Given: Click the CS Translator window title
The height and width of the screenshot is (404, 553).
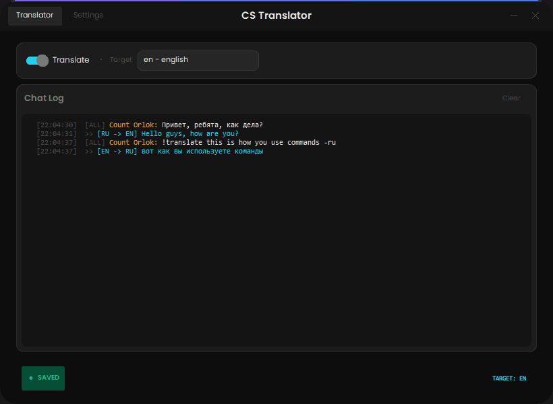Looking at the screenshot, I should [x=276, y=15].
